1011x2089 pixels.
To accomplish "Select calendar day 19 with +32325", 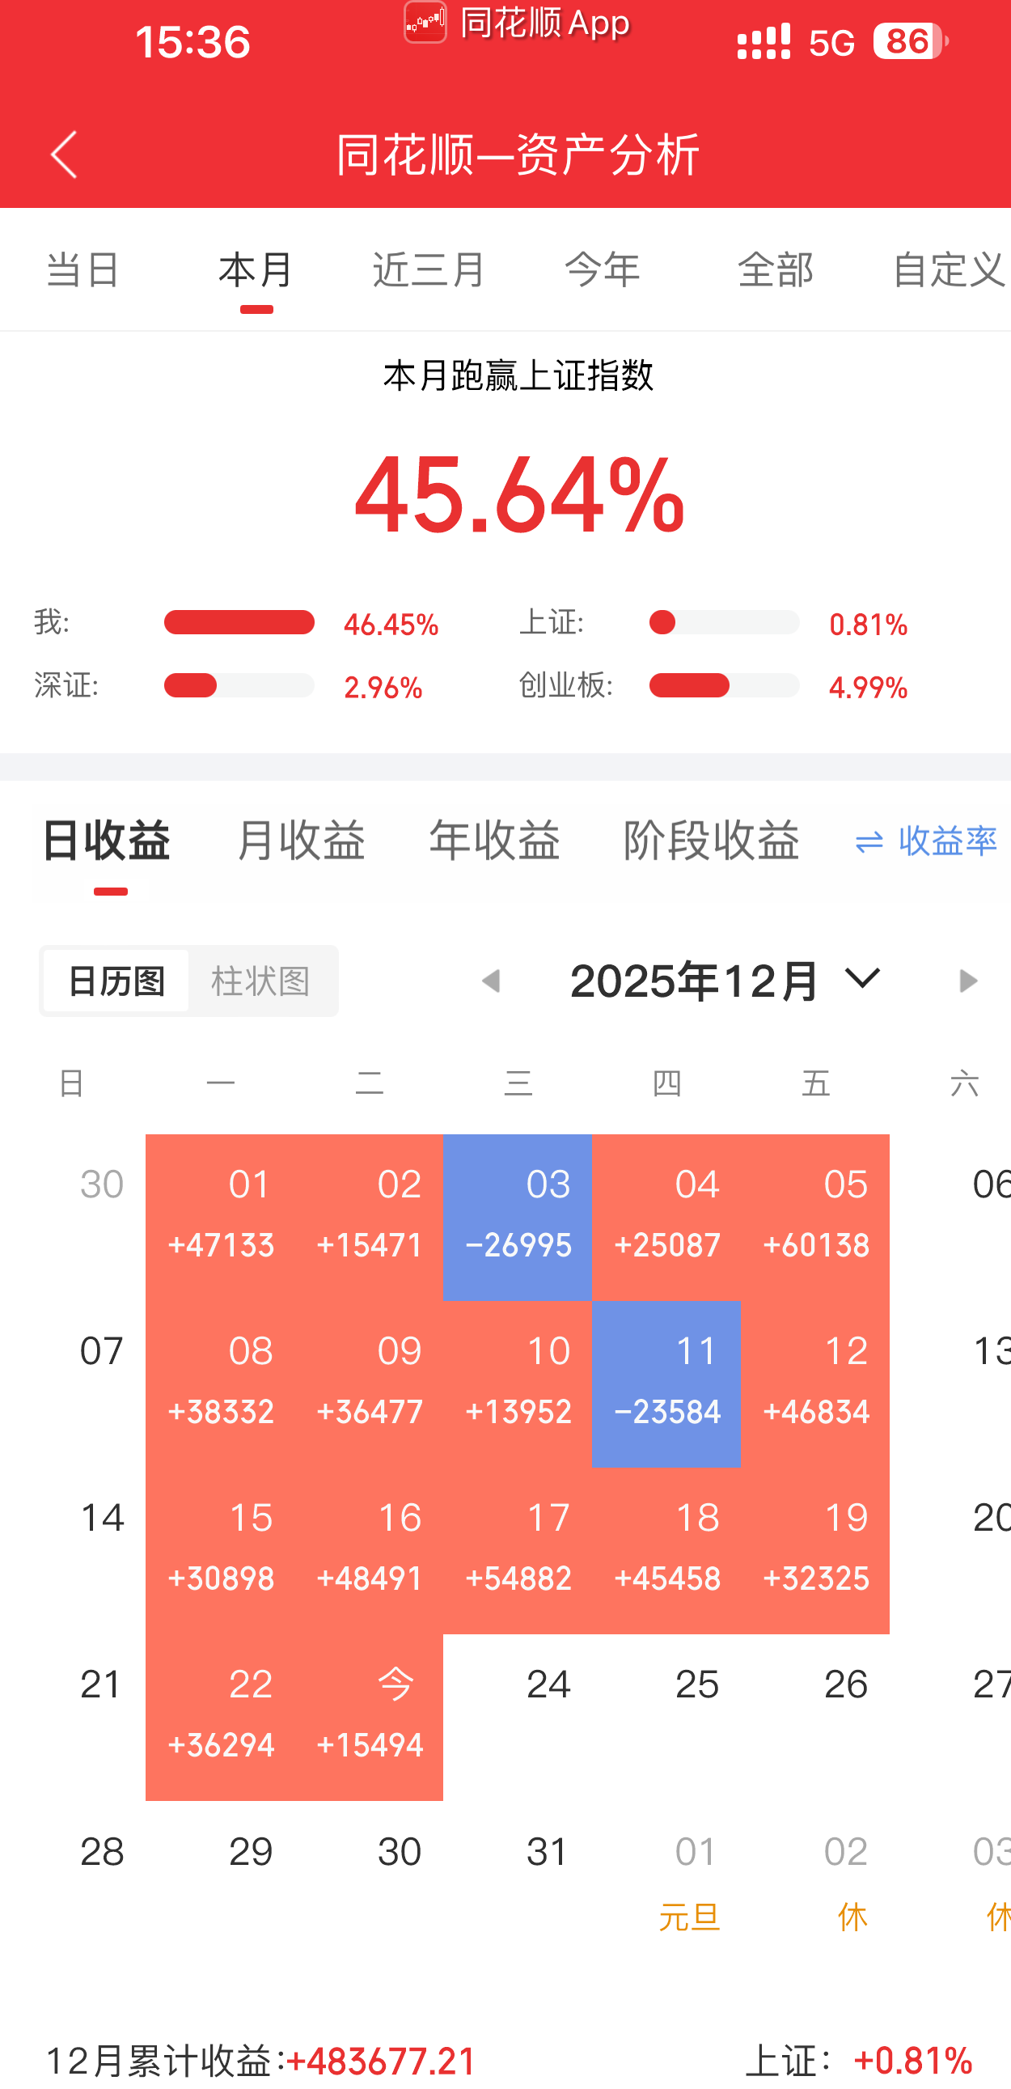I will [x=815, y=1550].
